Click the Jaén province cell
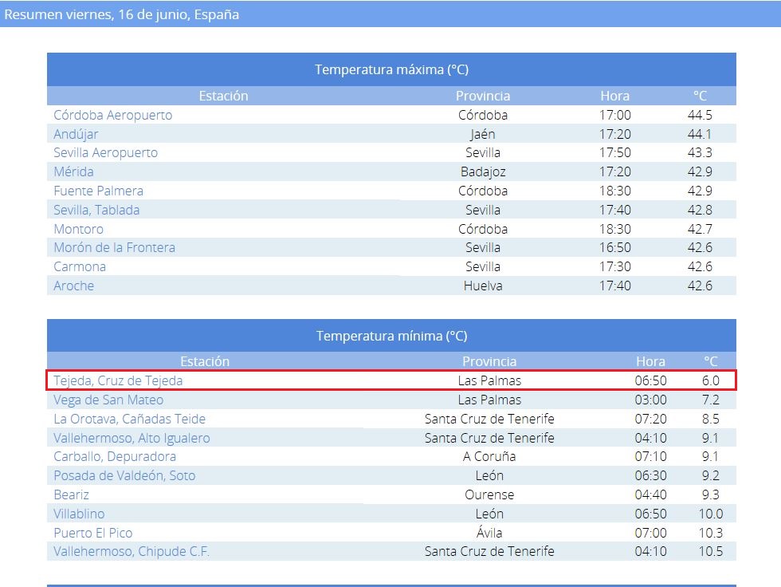This screenshot has height=587, width=781. tap(483, 134)
